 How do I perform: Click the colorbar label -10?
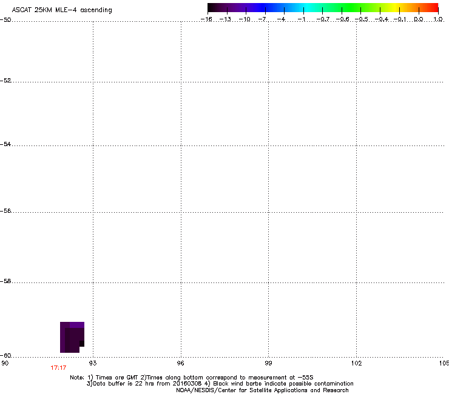click(245, 19)
